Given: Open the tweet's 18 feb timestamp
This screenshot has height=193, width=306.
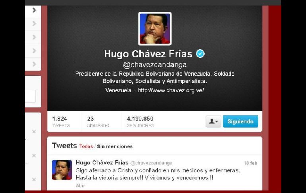Looking at the screenshot, I should (250, 163).
